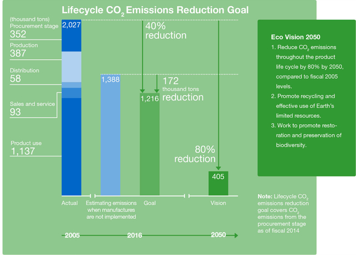This screenshot has height=255, width=356.
Task: Select the 2016 marker on the timeline
Action: pos(135,235)
